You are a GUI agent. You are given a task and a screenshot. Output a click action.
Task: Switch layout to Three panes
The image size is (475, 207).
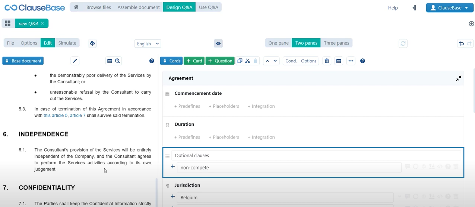point(336,43)
